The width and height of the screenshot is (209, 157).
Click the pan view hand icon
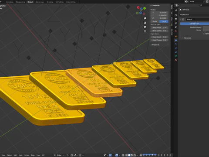(x=145, y=23)
